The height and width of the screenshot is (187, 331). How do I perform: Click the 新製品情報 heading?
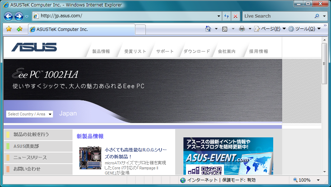(90, 136)
